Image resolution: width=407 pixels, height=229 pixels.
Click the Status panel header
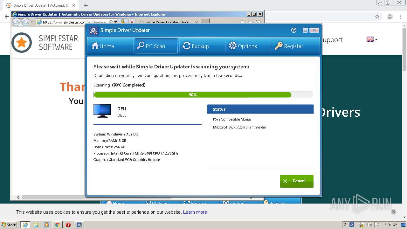click(x=260, y=109)
